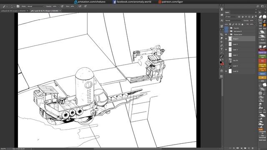
Task: Swap foreground and background colors icon
Action: 223,60
